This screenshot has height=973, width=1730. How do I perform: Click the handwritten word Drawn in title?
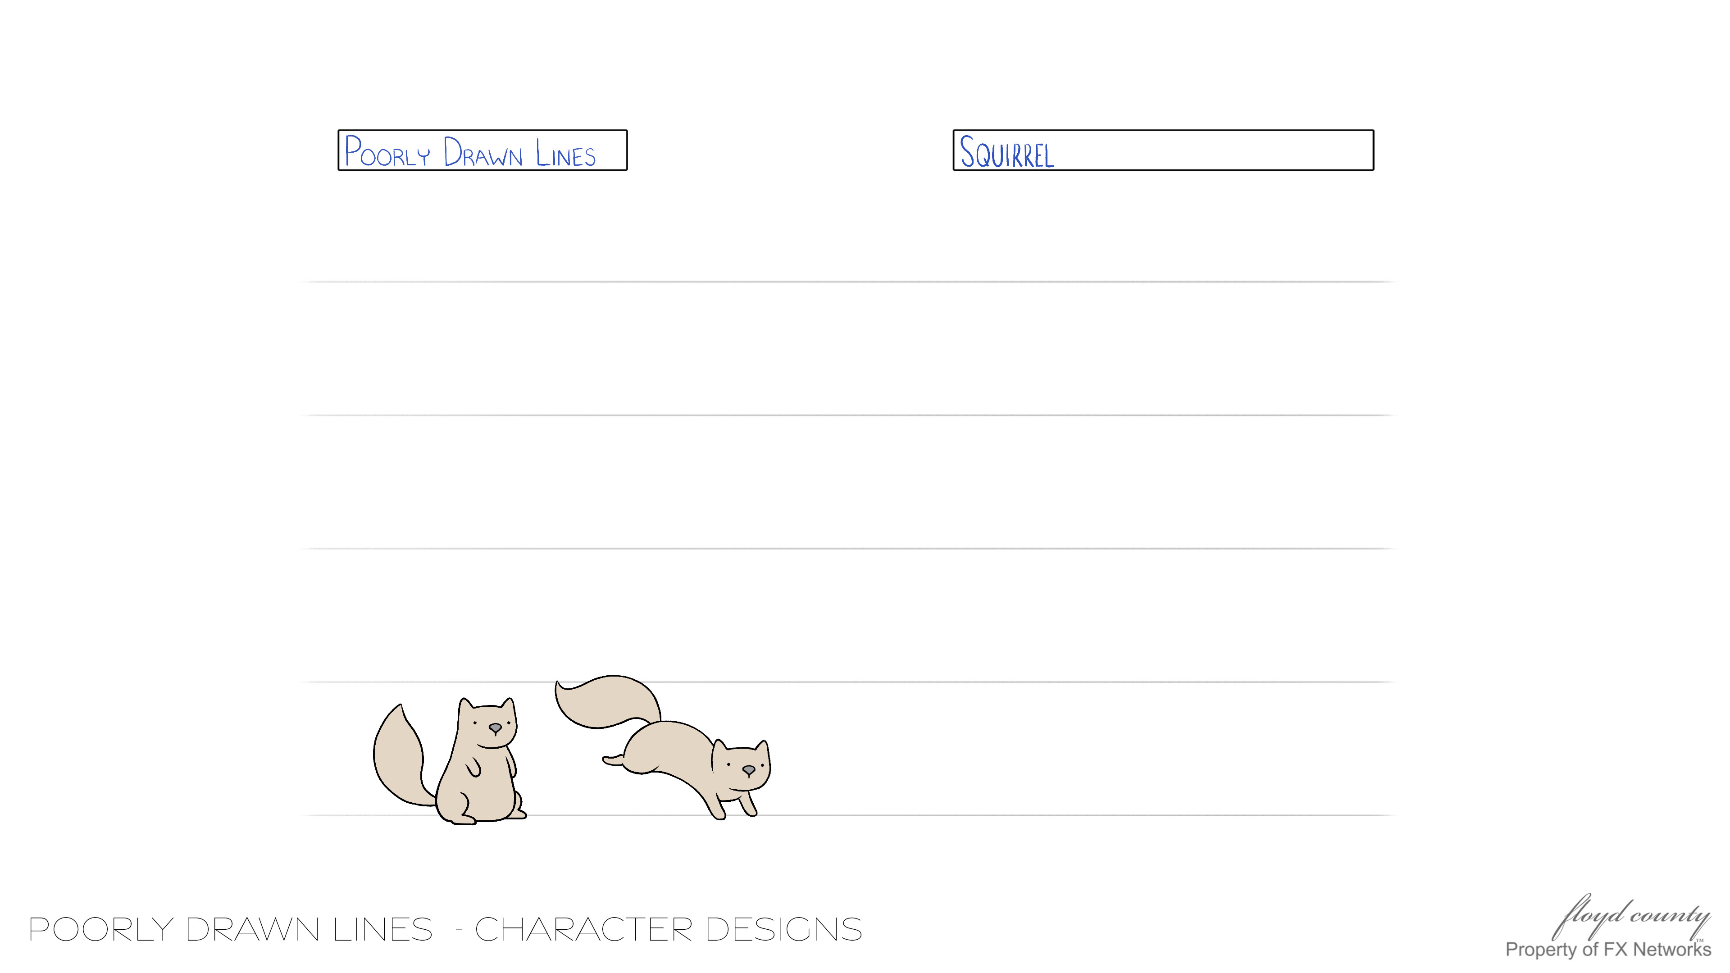(x=482, y=152)
